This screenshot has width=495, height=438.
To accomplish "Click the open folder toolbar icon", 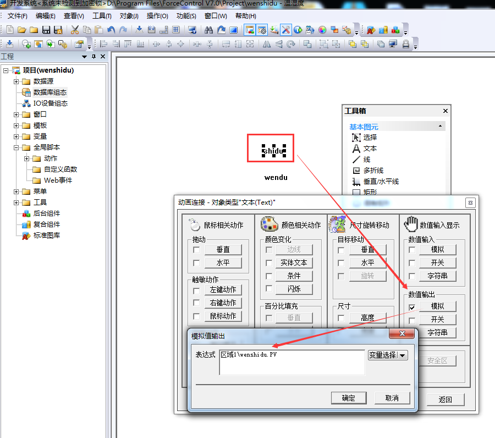I will (22, 30).
